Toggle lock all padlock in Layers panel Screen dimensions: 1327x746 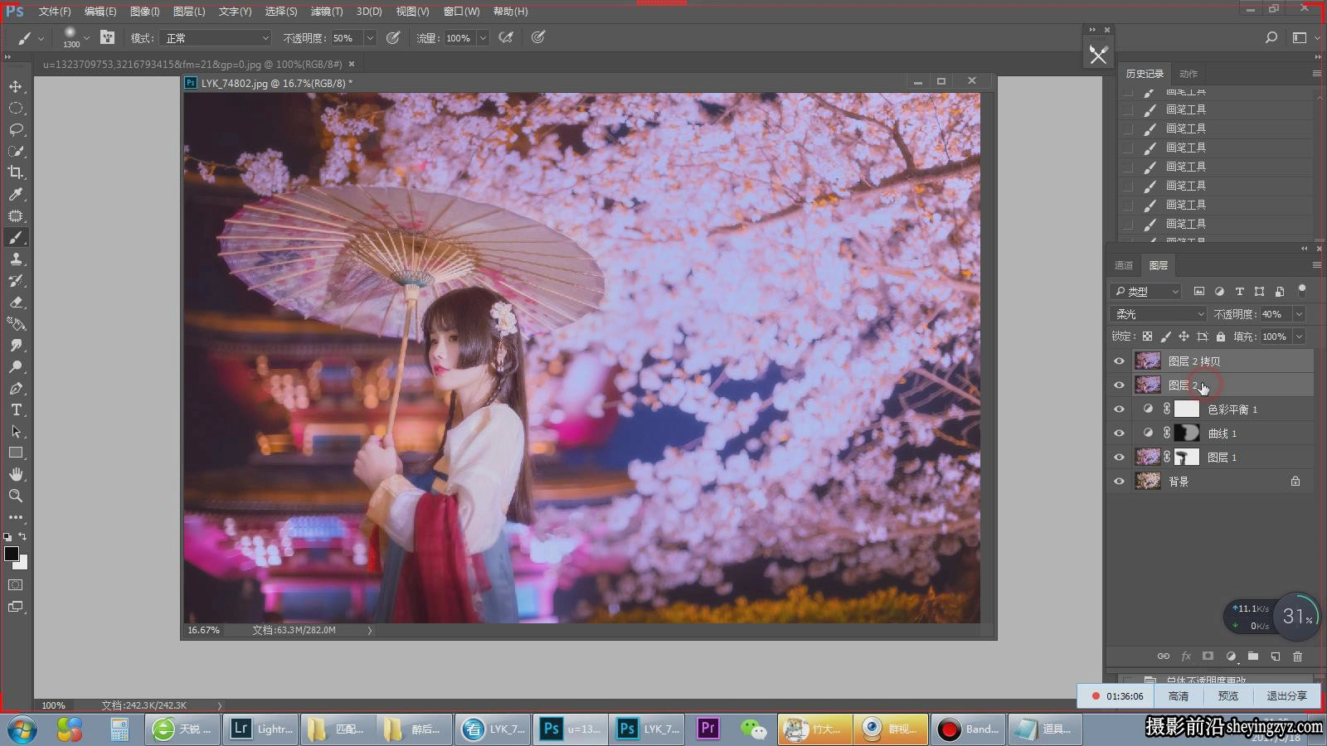point(1221,337)
